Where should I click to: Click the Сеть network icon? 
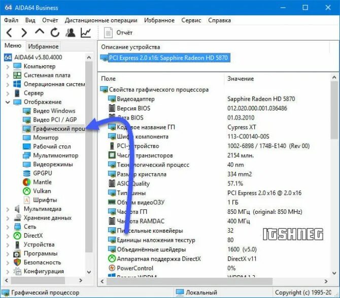tap(17, 227)
